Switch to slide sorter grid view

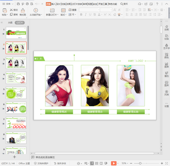(x=96, y=163)
